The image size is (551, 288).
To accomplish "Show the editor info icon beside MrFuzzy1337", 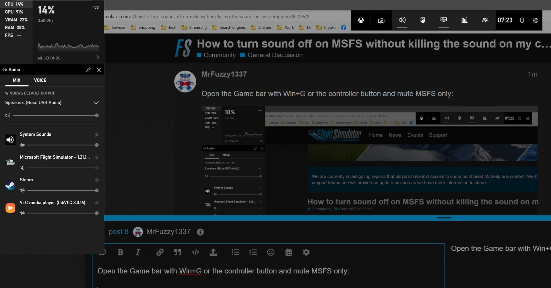I will click(200, 232).
